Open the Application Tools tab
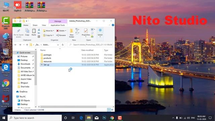The image size is (215, 121). point(58,25)
